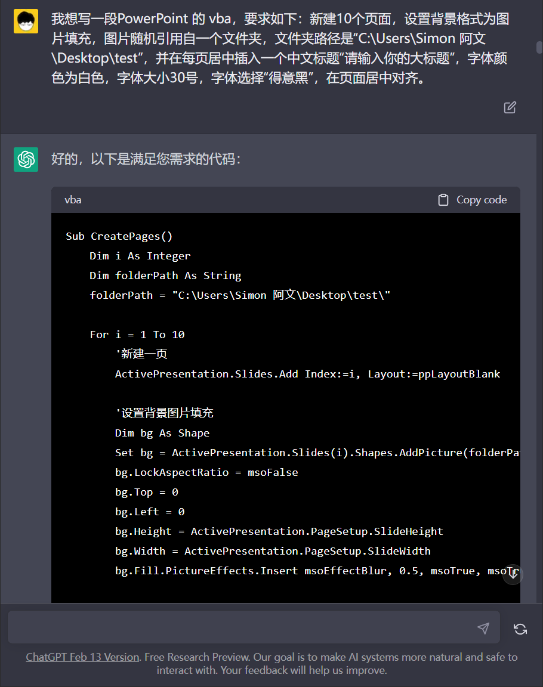Click the user's PowerPoint vba request text
The height and width of the screenshot is (687, 543).
tap(280, 48)
